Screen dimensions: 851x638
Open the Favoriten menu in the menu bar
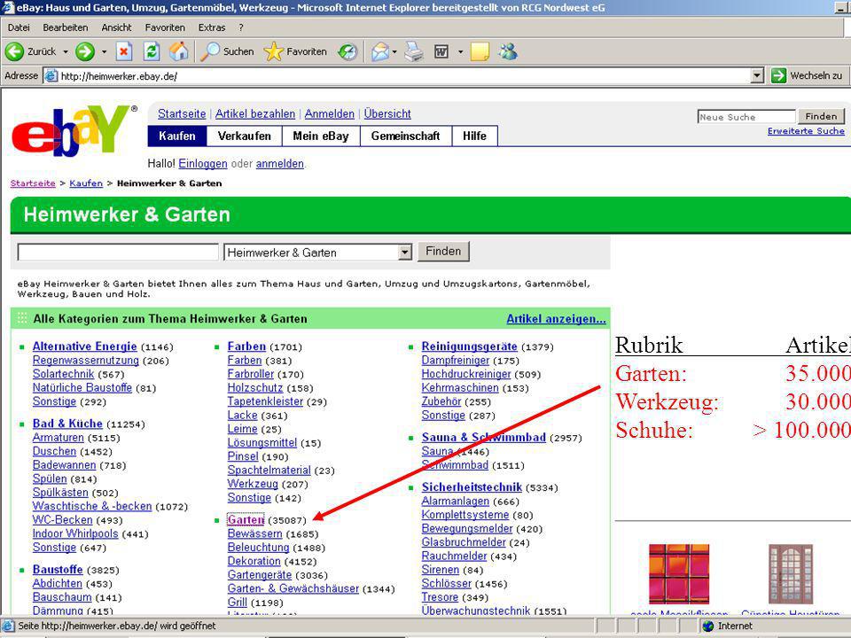165,27
